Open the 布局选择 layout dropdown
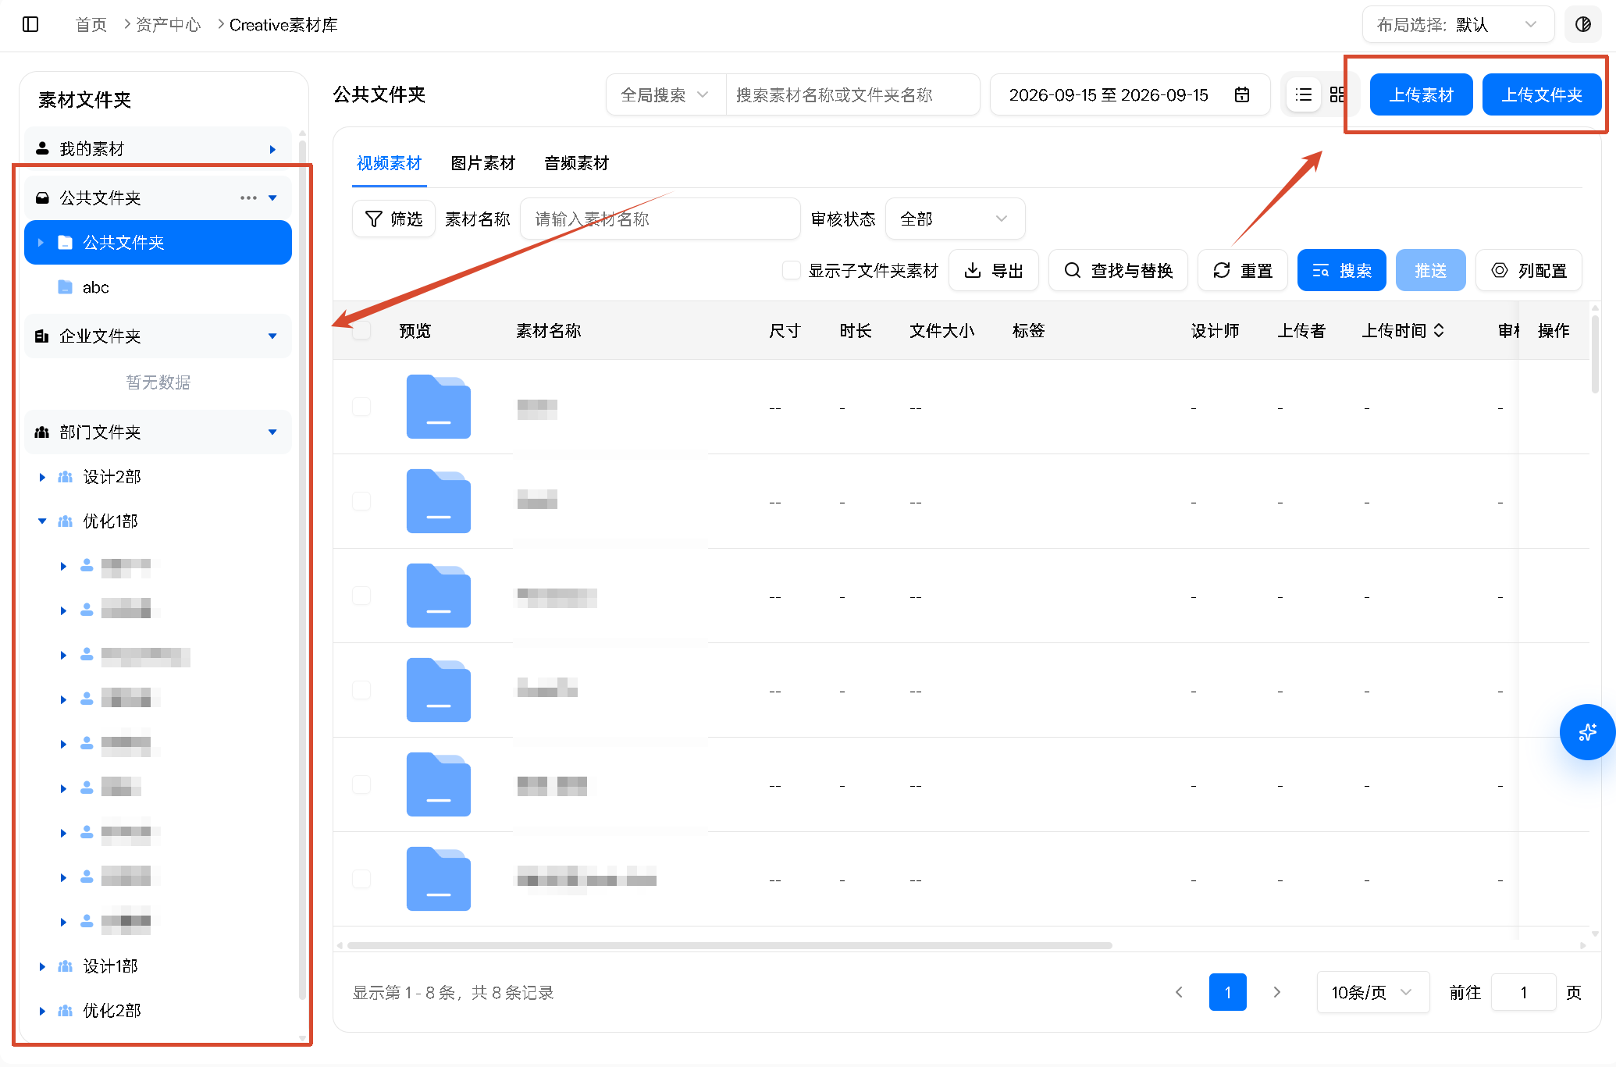The width and height of the screenshot is (1616, 1067). tap(1458, 24)
